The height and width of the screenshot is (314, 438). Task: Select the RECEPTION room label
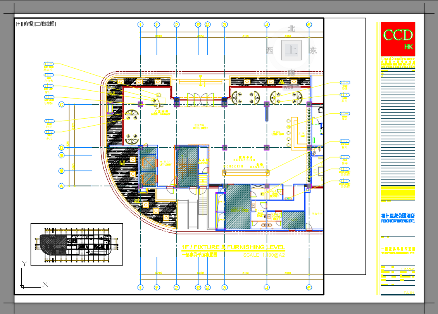tap(245, 160)
